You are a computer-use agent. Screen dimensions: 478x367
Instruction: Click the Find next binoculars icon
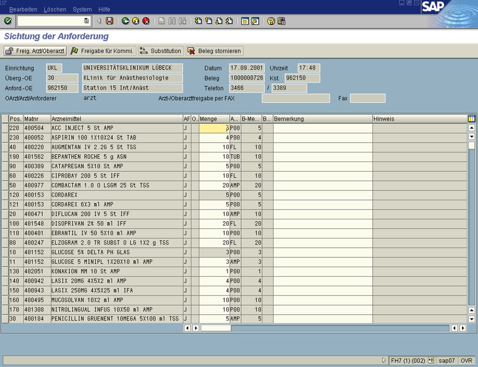[182, 21]
